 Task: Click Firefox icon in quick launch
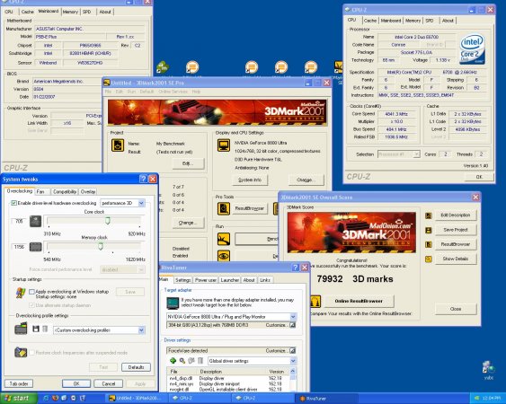[55, 399]
